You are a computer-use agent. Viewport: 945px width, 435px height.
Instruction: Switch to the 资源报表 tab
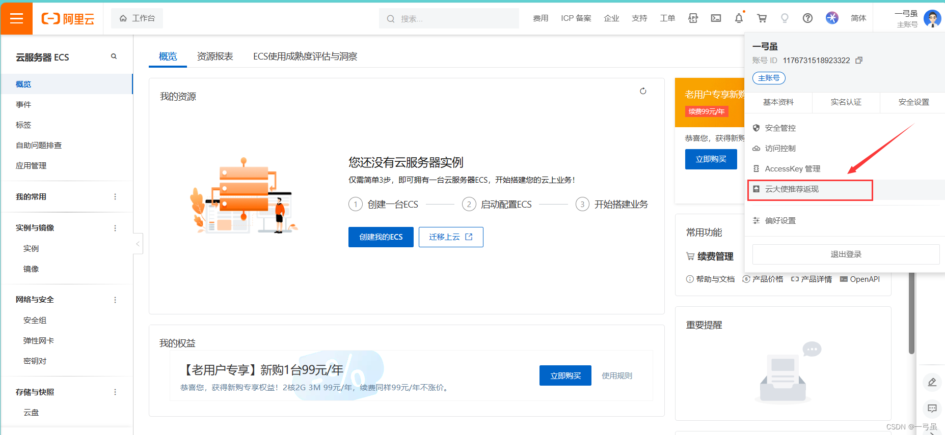pos(215,56)
